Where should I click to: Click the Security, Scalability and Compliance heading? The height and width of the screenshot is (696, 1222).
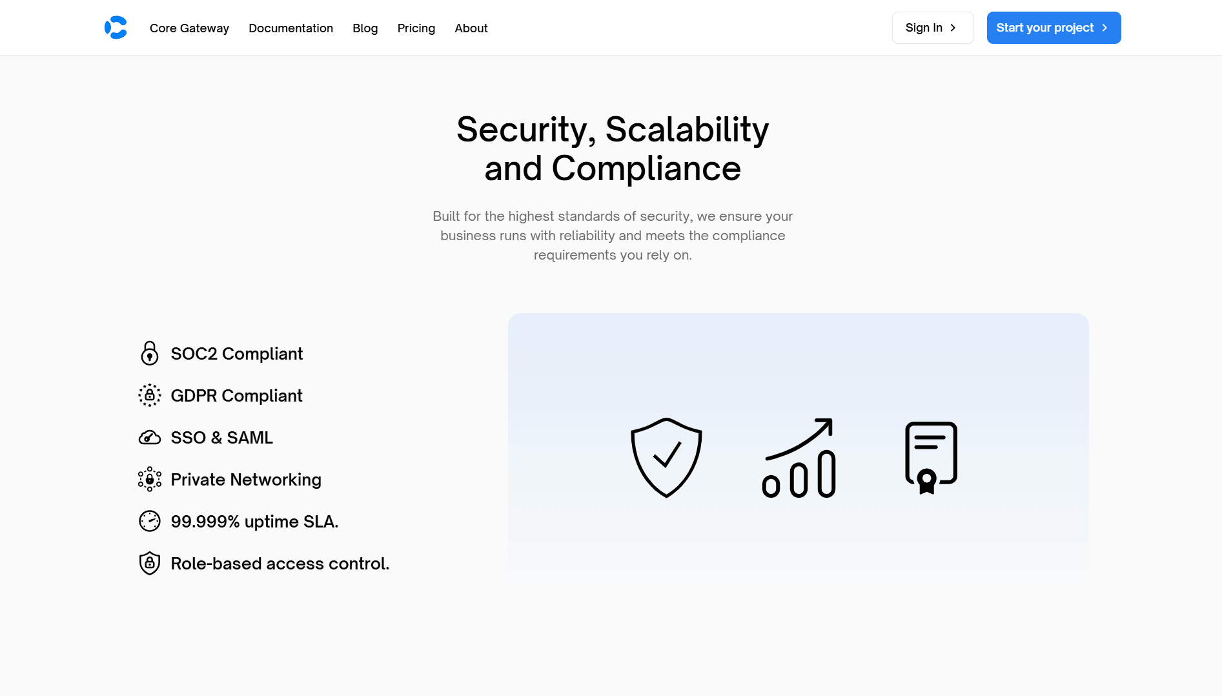613,148
